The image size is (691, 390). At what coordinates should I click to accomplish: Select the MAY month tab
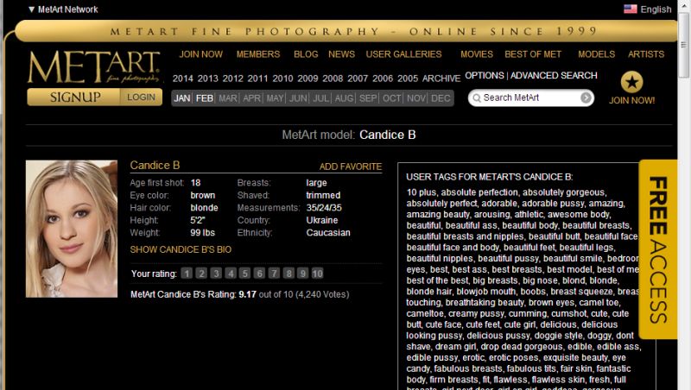coord(275,98)
